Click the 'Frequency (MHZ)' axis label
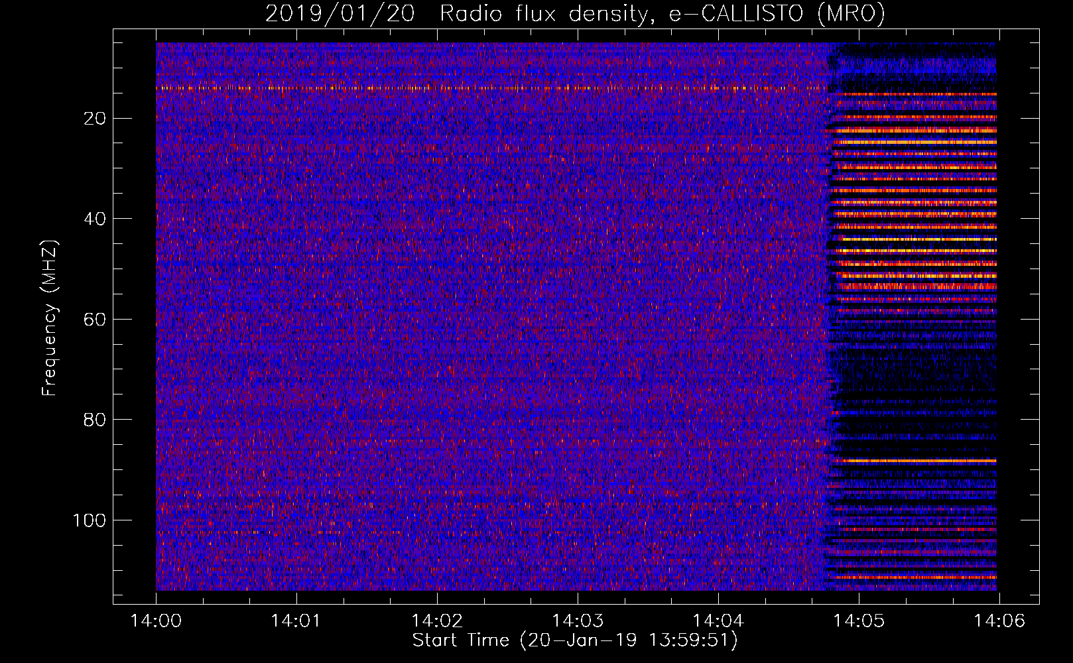1073x663 pixels. point(50,318)
